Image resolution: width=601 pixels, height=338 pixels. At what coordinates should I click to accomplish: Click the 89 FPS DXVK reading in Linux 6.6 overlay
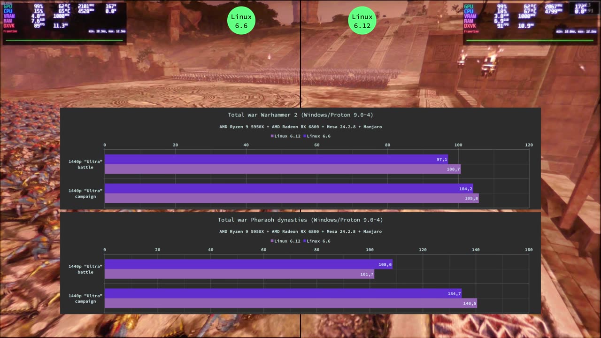click(x=39, y=25)
